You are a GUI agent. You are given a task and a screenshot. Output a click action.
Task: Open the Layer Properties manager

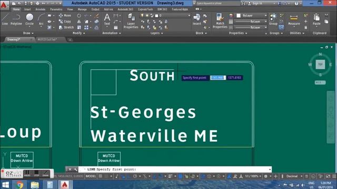tap(131, 21)
